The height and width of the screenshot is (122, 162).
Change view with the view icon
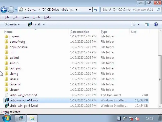(x=133, y=24)
